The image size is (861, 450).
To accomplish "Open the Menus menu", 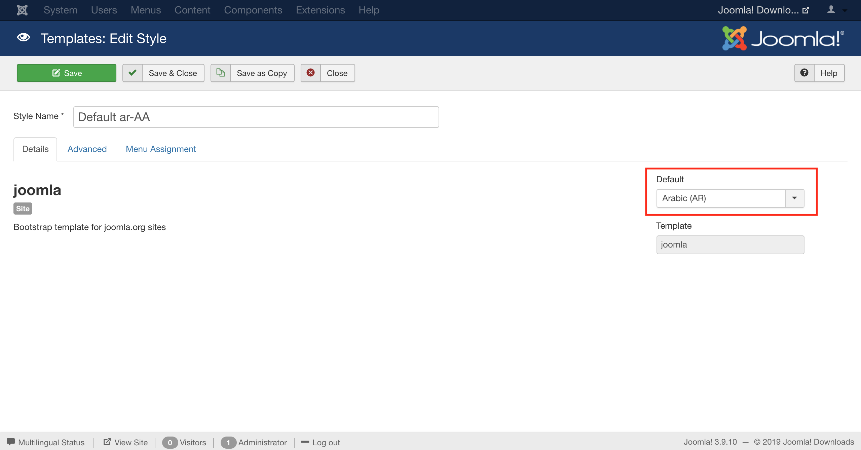I will (146, 10).
